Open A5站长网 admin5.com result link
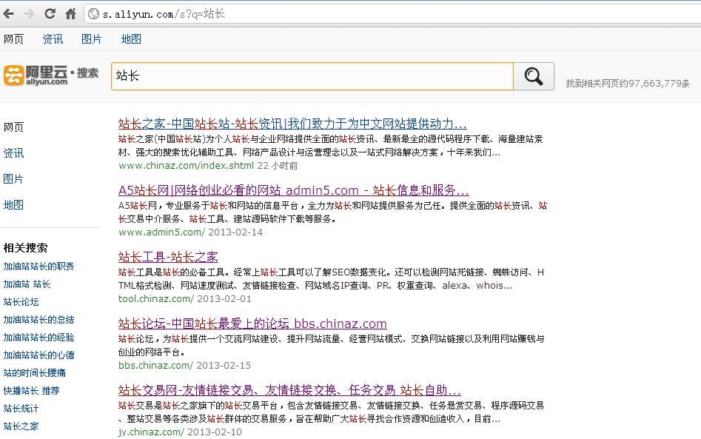Image resolution: width=701 pixels, height=439 pixels. [x=293, y=190]
